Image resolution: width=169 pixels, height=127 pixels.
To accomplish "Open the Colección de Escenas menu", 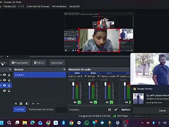I will point(38,6).
